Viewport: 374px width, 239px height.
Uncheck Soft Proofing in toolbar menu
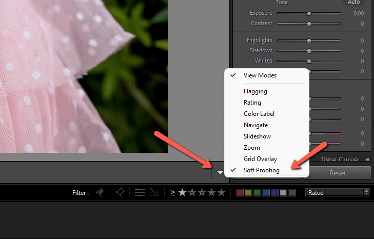[x=267, y=170]
